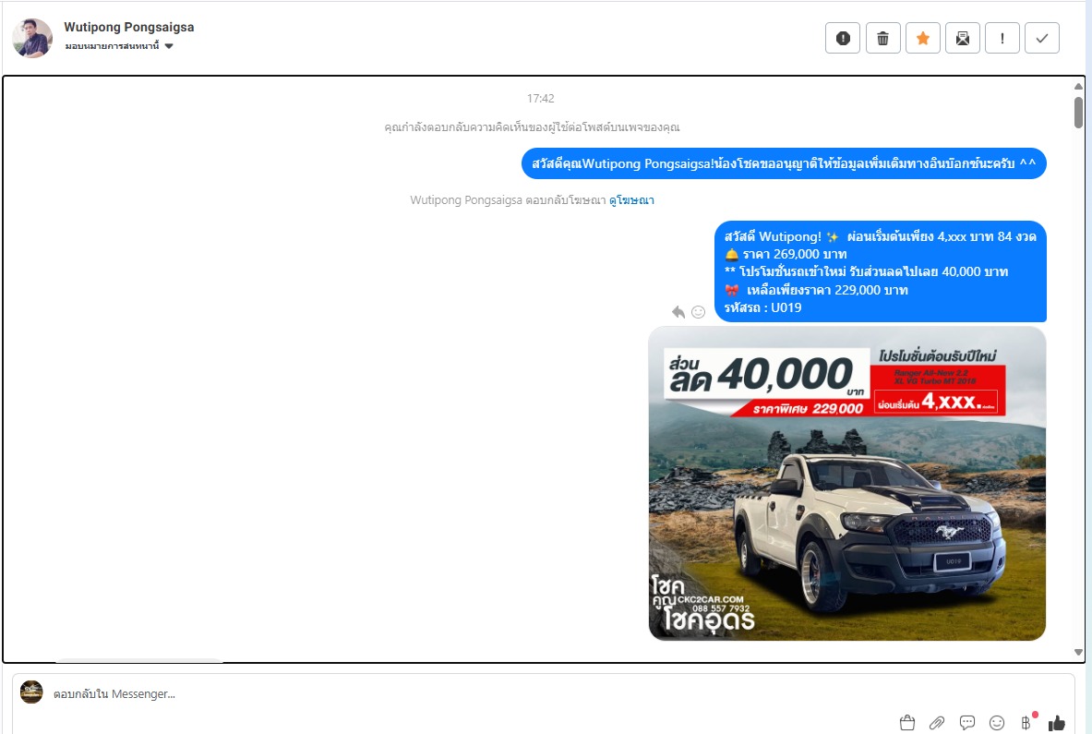Screen dimensions: 1092x734
Task: Mark conversation as spam with the octagon icon
Action: pyautogui.click(x=842, y=38)
